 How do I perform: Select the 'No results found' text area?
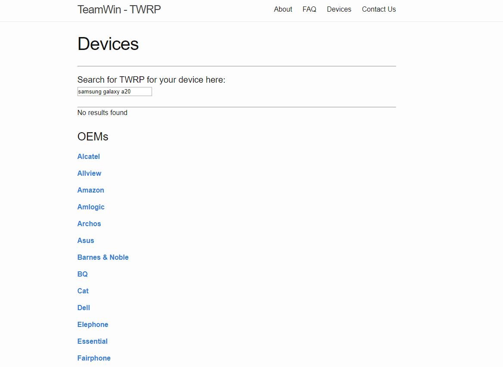click(102, 112)
